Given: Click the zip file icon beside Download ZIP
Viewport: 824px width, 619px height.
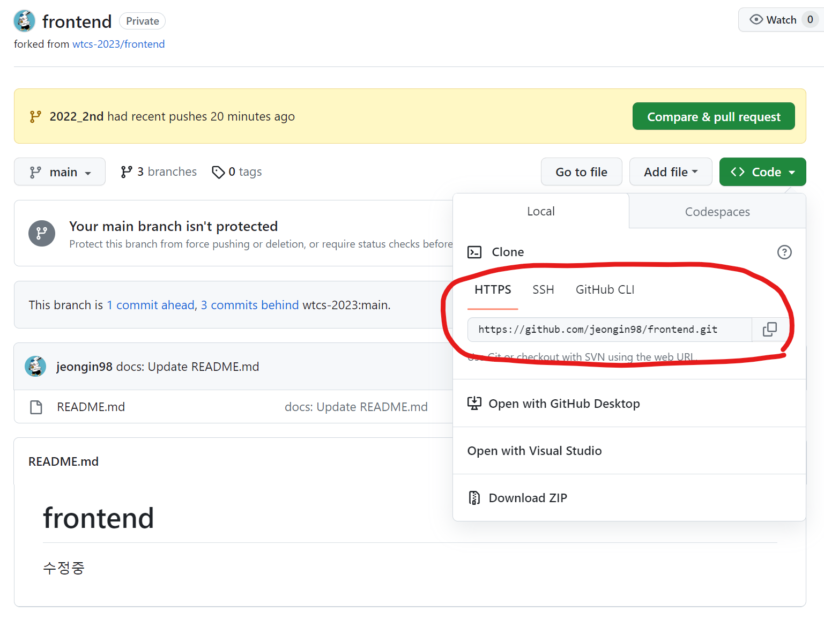Looking at the screenshot, I should point(474,498).
